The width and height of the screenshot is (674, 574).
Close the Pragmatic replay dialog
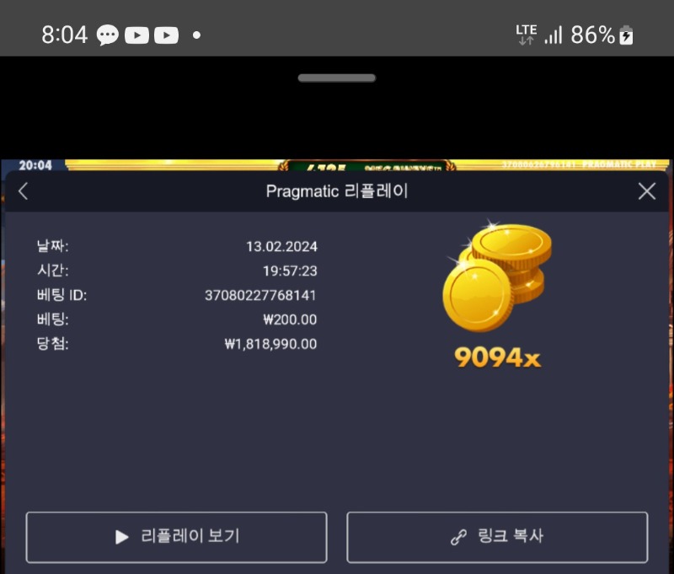click(647, 191)
